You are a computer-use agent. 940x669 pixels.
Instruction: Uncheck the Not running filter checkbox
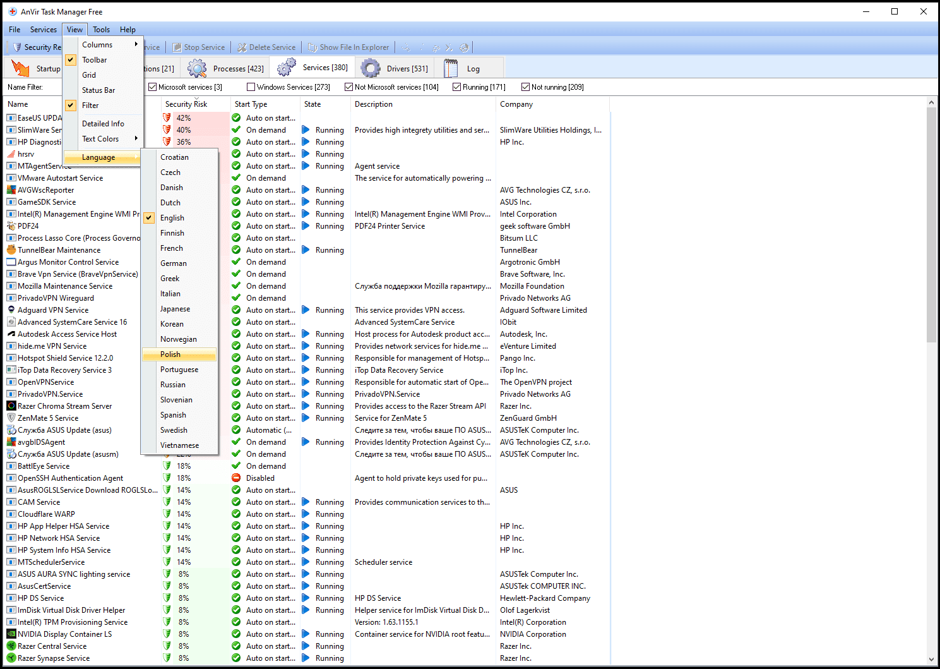point(525,87)
